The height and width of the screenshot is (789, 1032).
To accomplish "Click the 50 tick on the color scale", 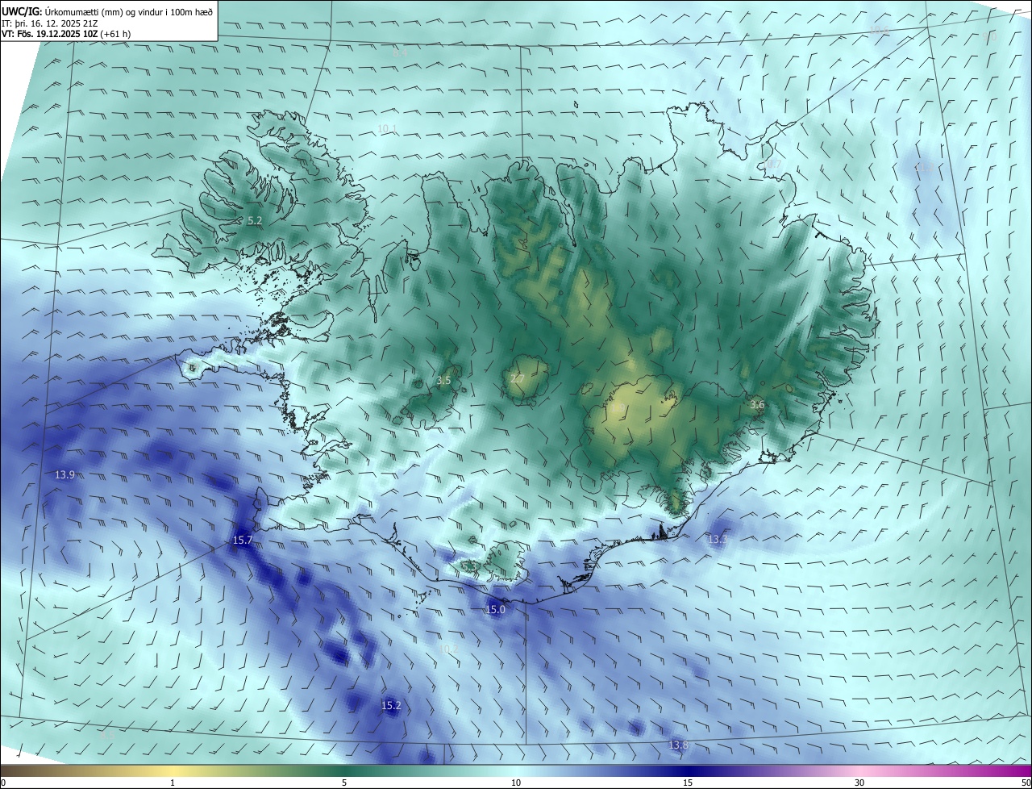I will click(1026, 783).
